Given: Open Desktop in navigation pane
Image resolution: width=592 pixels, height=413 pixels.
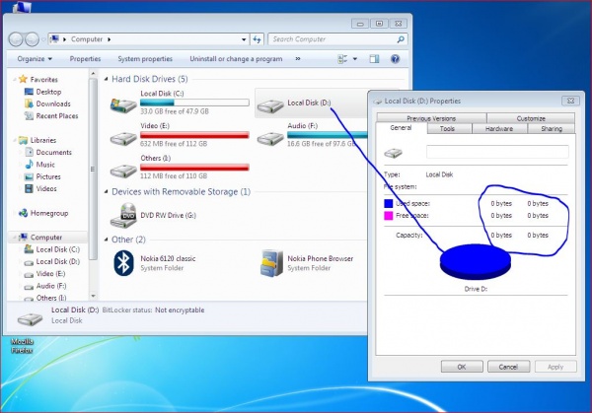Looking at the screenshot, I should tap(48, 92).
